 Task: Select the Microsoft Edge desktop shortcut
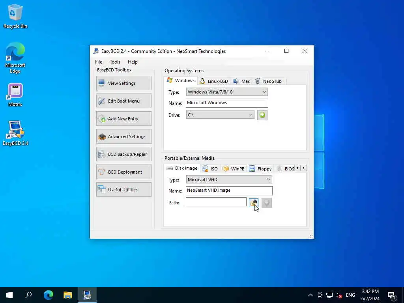[15, 58]
